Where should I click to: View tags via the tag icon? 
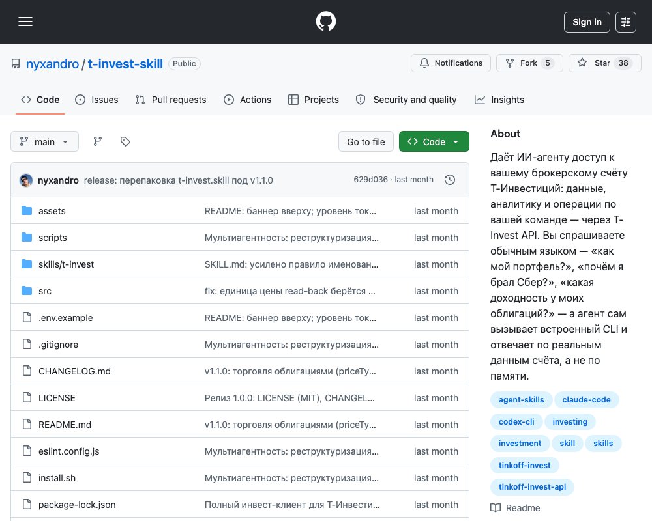click(125, 142)
